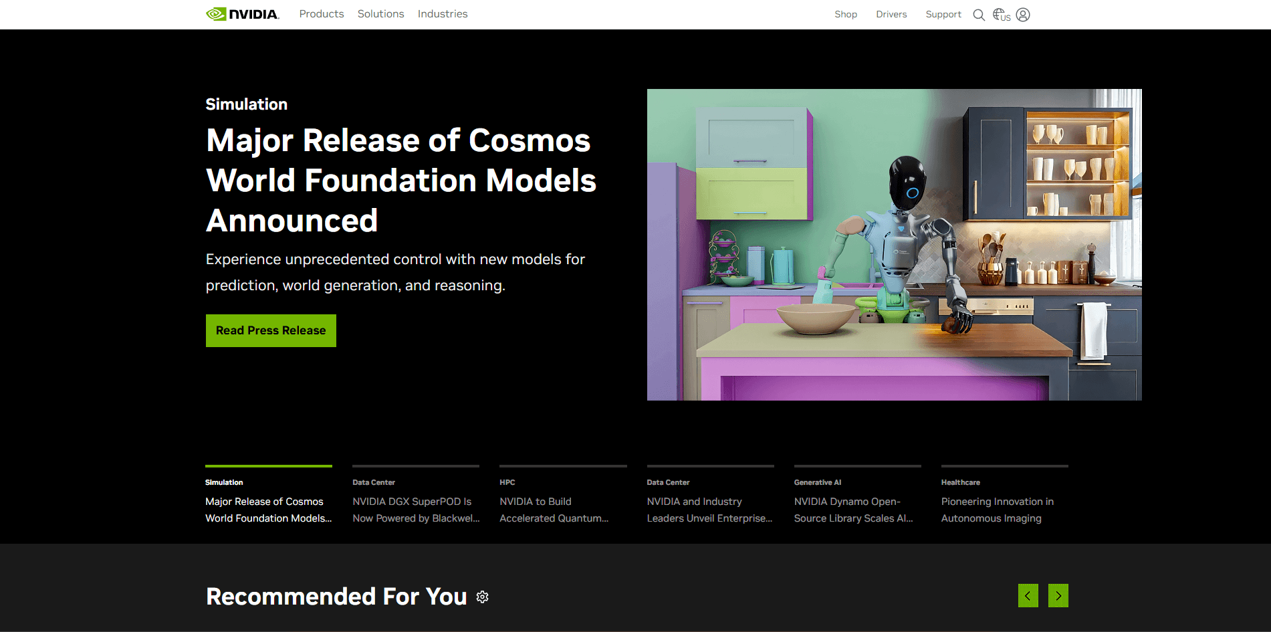This screenshot has width=1271, height=632.
Task: Select the Cosmos World Foundation Models slide tab
Action: 268,509
